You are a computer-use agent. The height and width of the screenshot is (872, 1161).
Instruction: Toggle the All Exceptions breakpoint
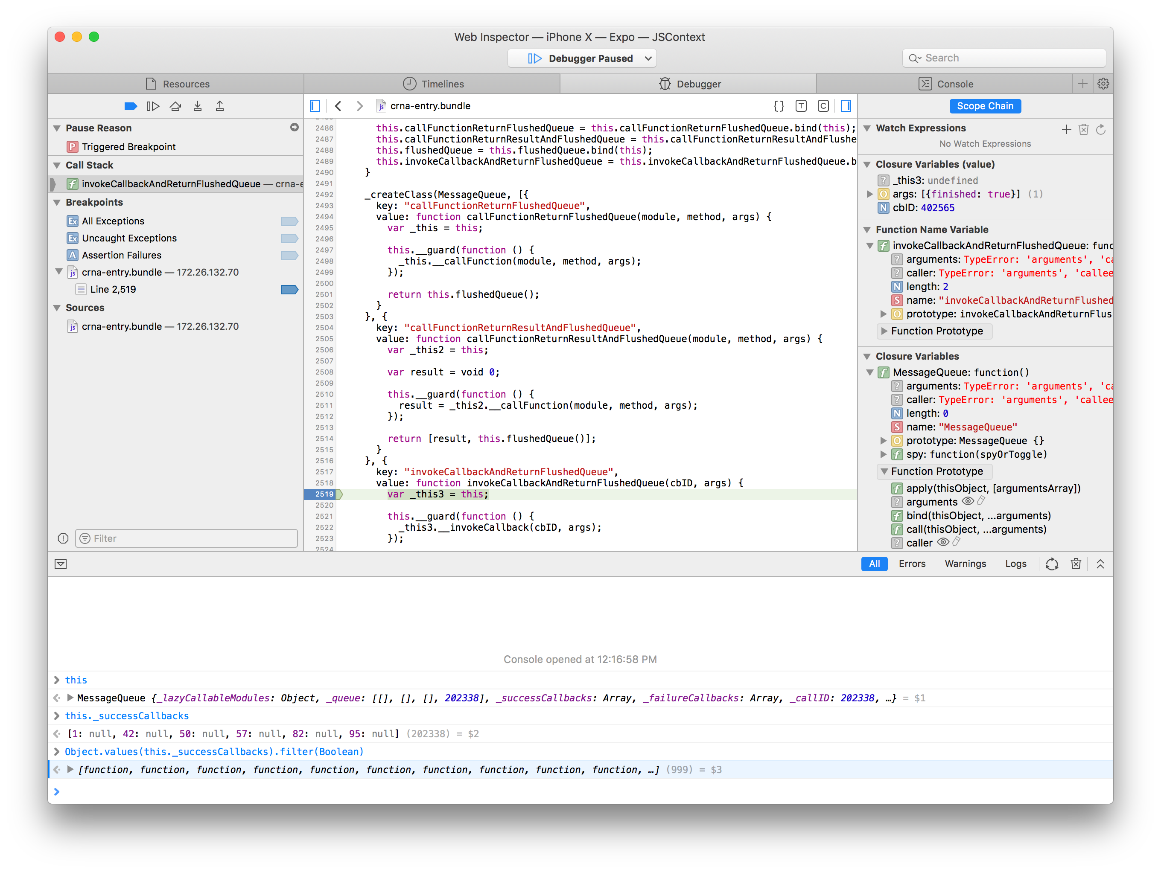pos(289,221)
